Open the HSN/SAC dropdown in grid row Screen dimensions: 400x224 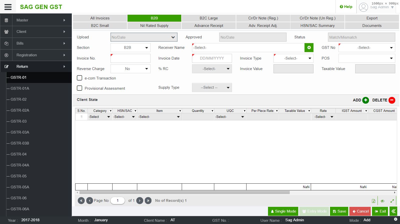point(125,117)
